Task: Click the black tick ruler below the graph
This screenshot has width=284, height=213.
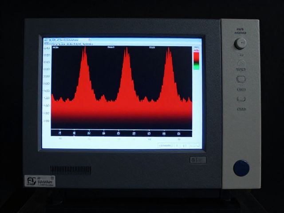Action: (121, 133)
